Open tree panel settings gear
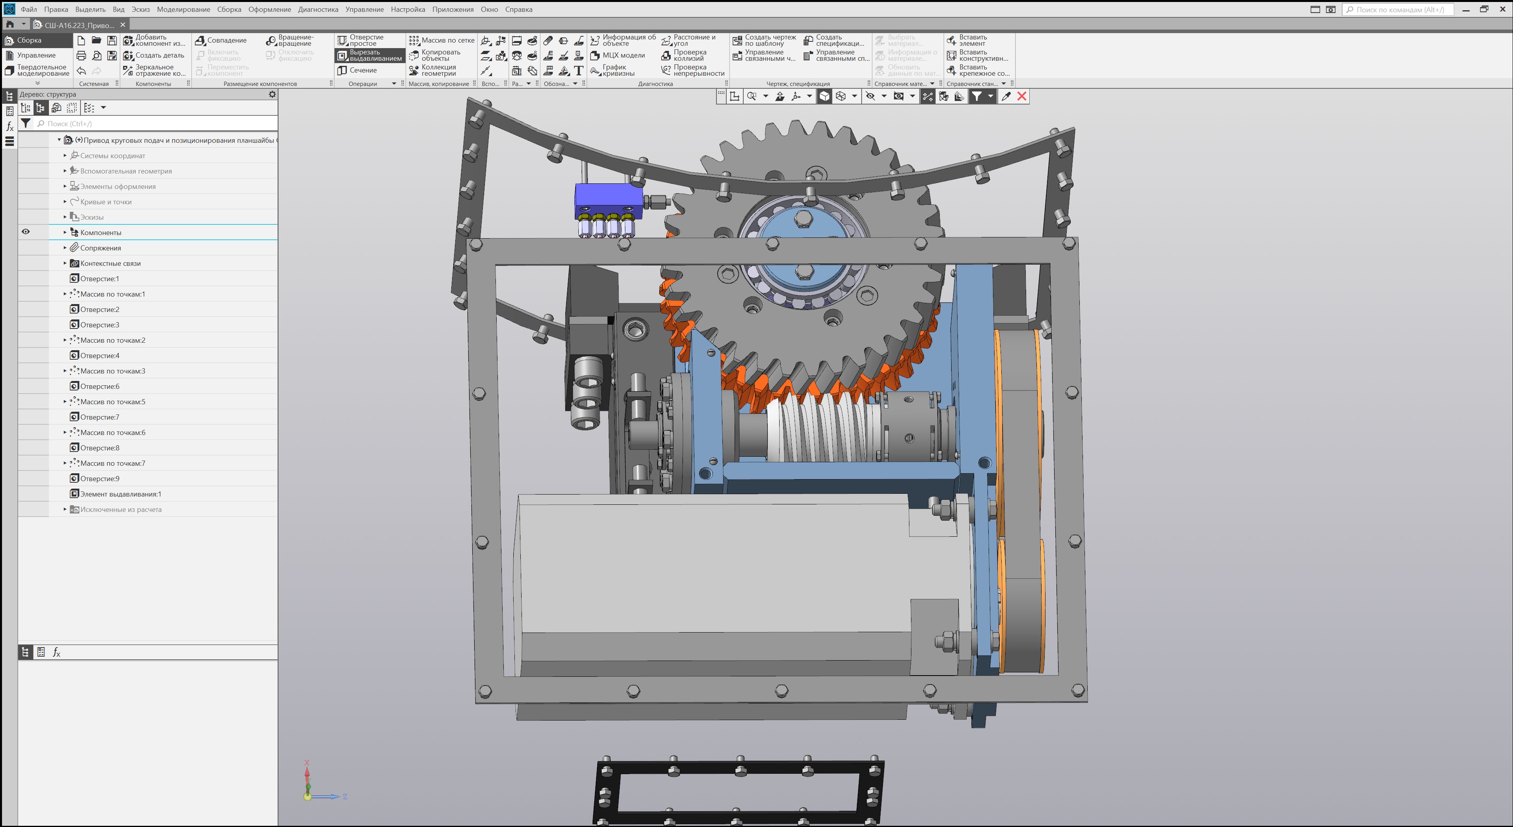This screenshot has height=827, width=1513. pos(272,94)
